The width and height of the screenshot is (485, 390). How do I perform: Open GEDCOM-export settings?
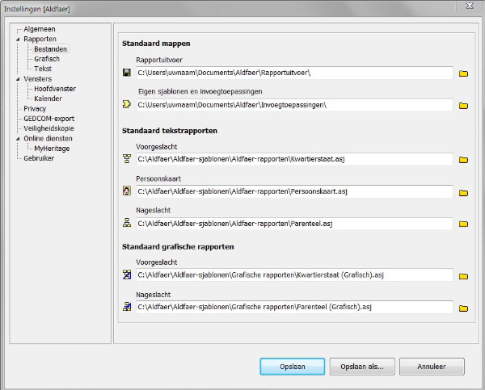[x=48, y=118]
